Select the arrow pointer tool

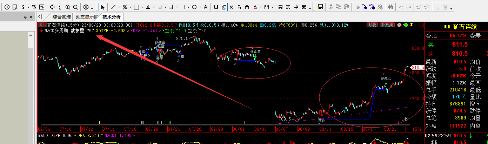pyautogui.click(x=102, y=7)
